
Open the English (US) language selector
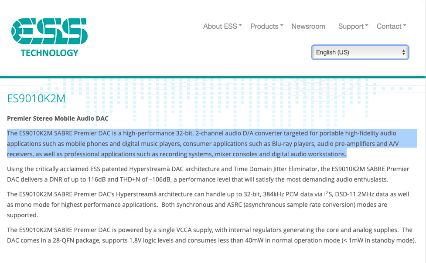coord(360,52)
